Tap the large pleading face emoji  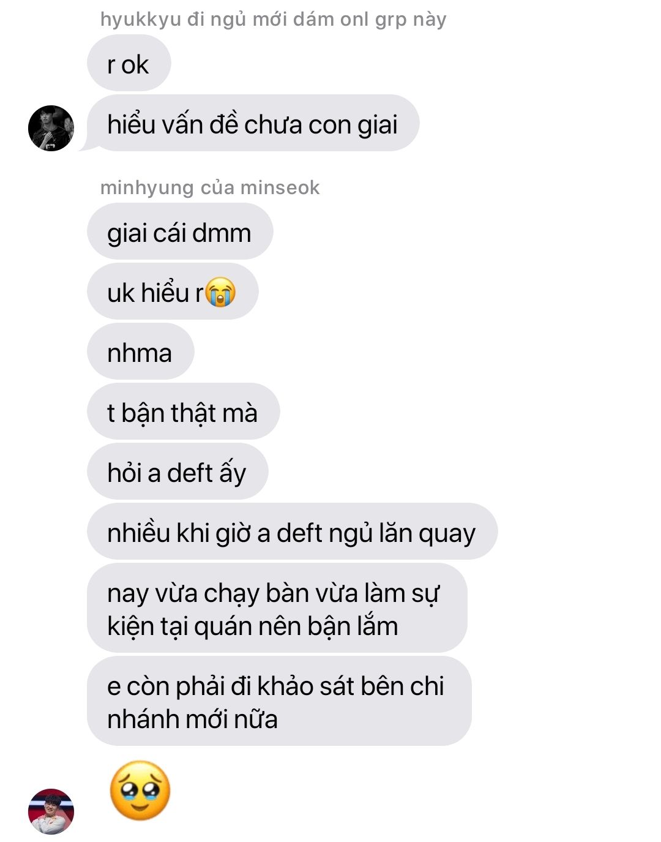[140, 791]
